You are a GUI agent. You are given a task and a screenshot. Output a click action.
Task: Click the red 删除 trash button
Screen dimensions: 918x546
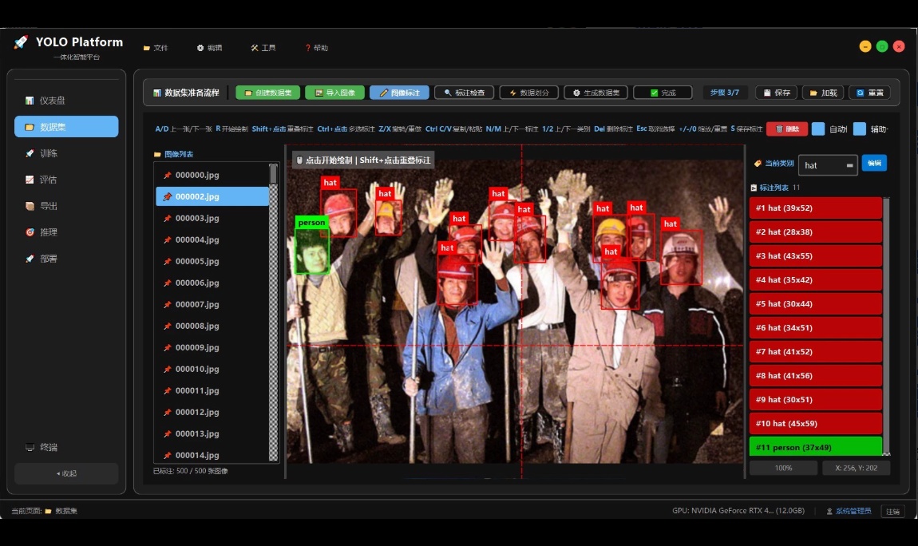coord(787,129)
